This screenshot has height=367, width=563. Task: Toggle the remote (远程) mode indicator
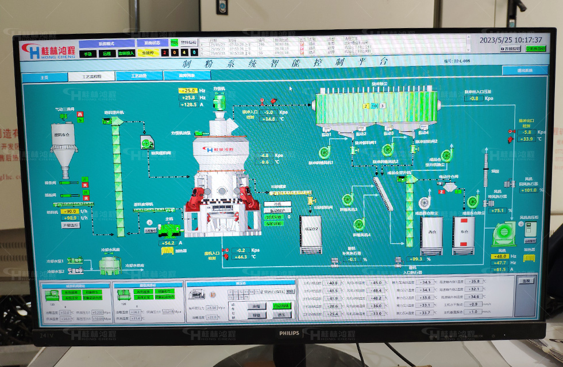106,53
